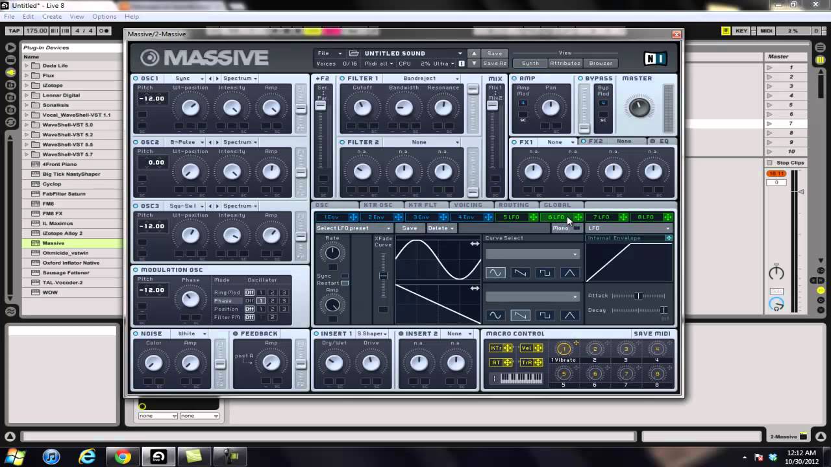Screen dimensions: 831x467
Task: Toggle the Filter 2 power button
Action: [342, 142]
